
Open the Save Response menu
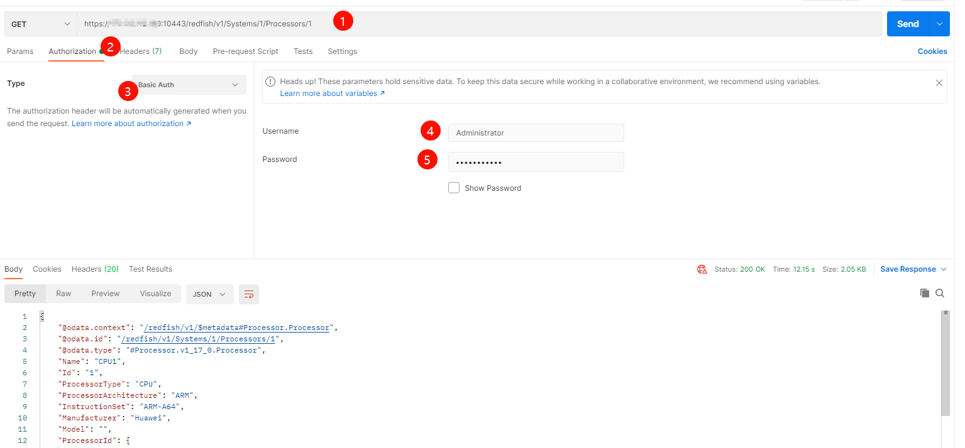(x=913, y=269)
